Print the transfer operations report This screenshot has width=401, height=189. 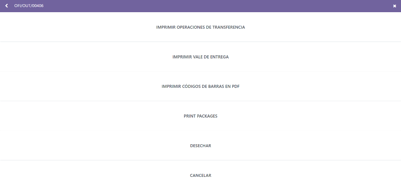pos(200,27)
